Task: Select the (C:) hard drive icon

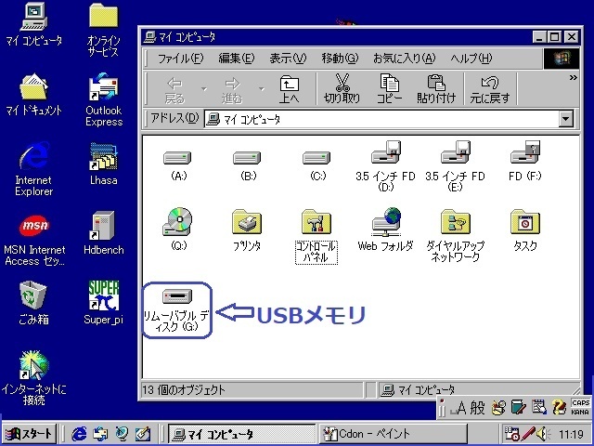Action: pos(316,157)
